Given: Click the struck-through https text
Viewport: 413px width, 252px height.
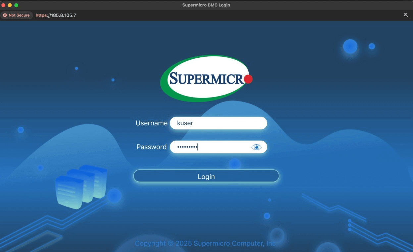Looking at the screenshot, I should [x=41, y=15].
